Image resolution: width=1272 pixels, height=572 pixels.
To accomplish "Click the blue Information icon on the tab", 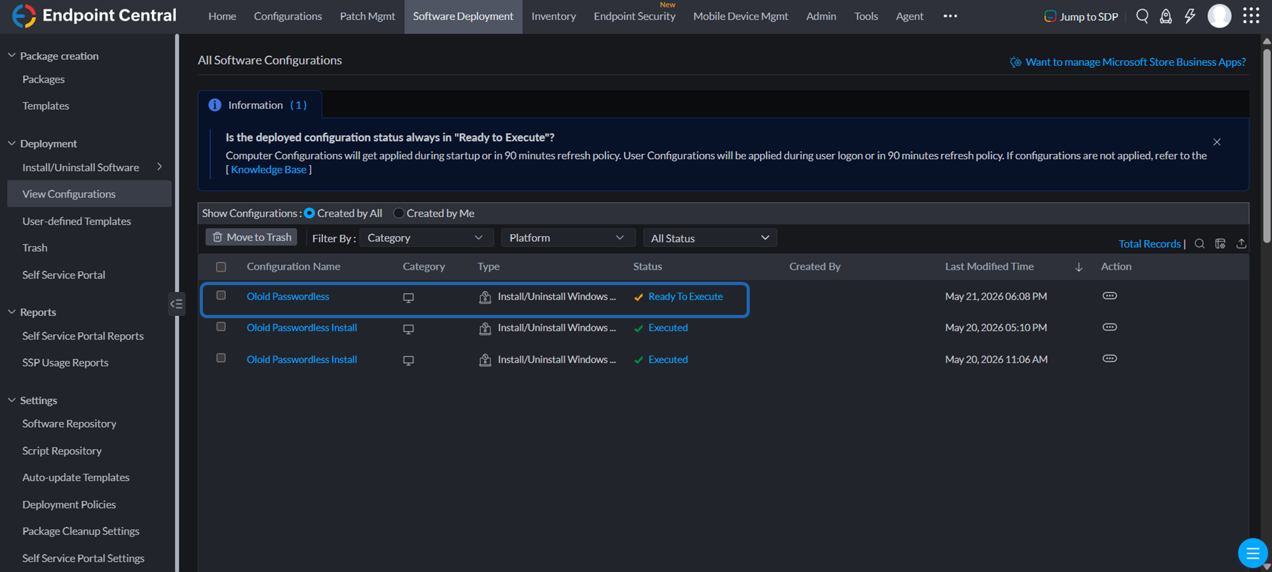I will (x=215, y=105).
